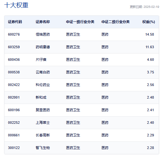Click stock code 002422

click(x=14, y=85)
